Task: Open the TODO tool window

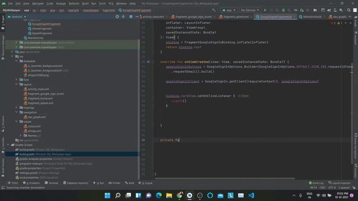Action: click(13, 183)
